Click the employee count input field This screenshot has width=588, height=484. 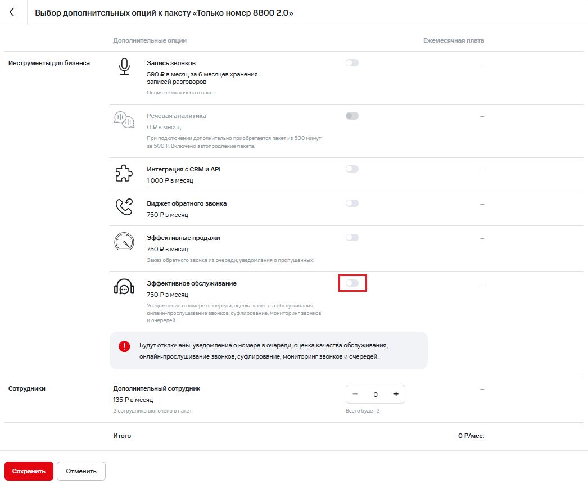[x=376, y=394]
